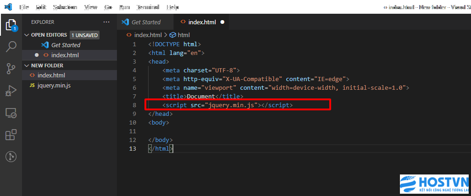Select Get Started in Open Editors

point(66,45)
